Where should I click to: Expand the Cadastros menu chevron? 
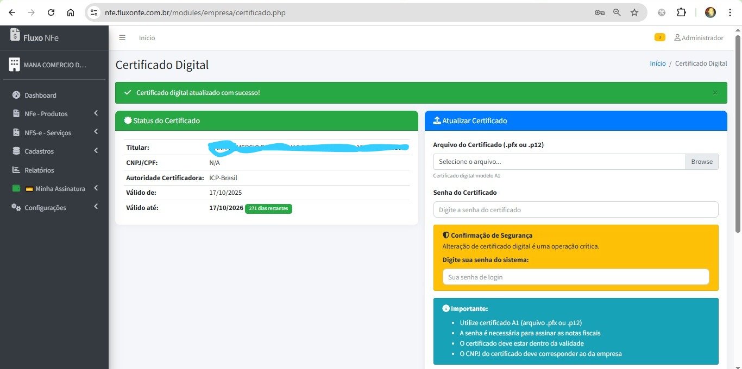[96, 151]
